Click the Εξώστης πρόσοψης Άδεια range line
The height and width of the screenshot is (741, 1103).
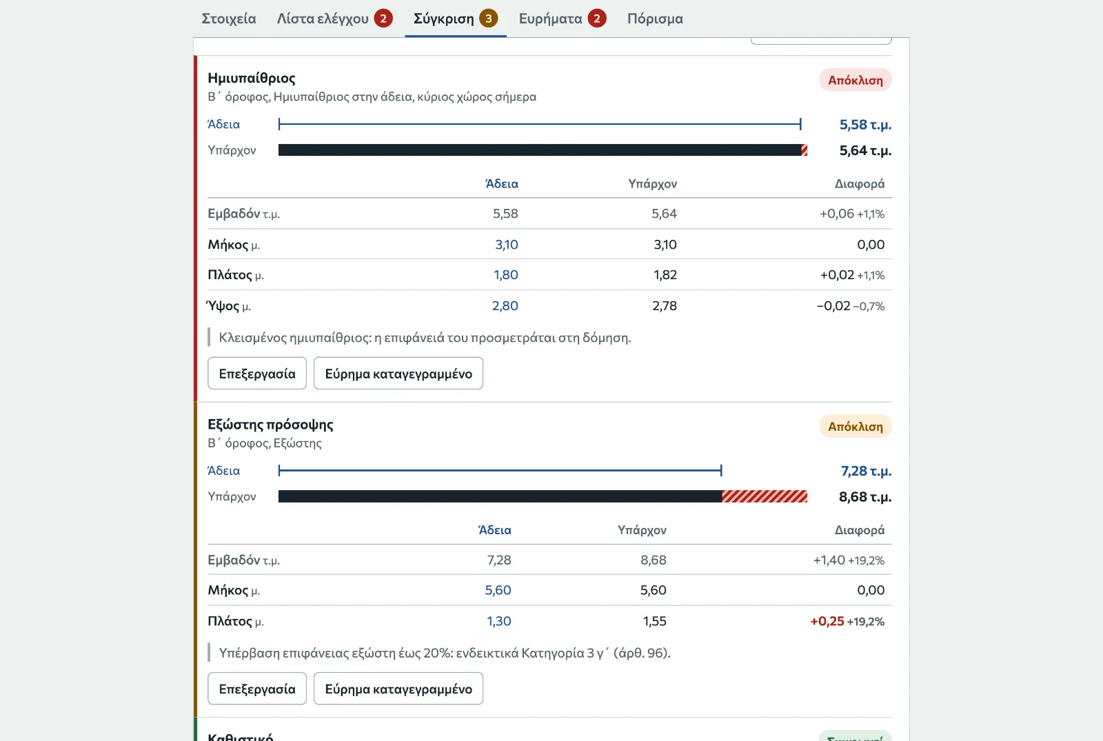[500, 470]
